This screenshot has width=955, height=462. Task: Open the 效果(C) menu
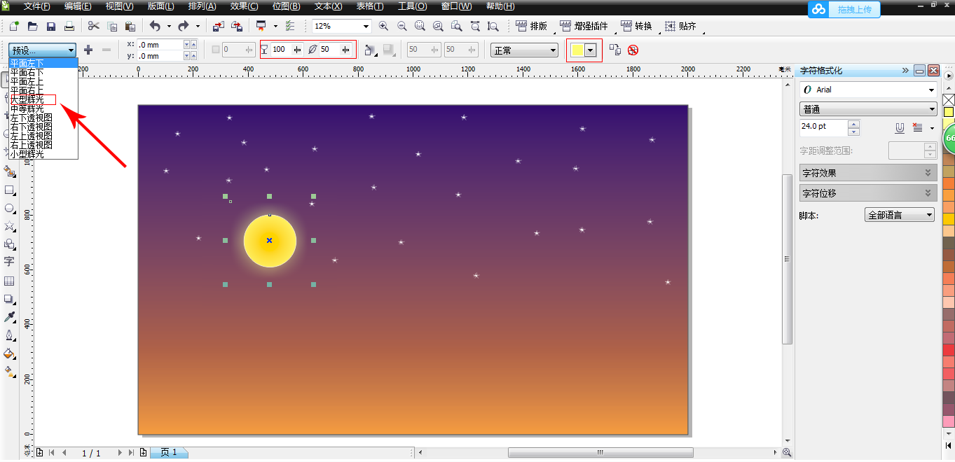coord(244,6)
